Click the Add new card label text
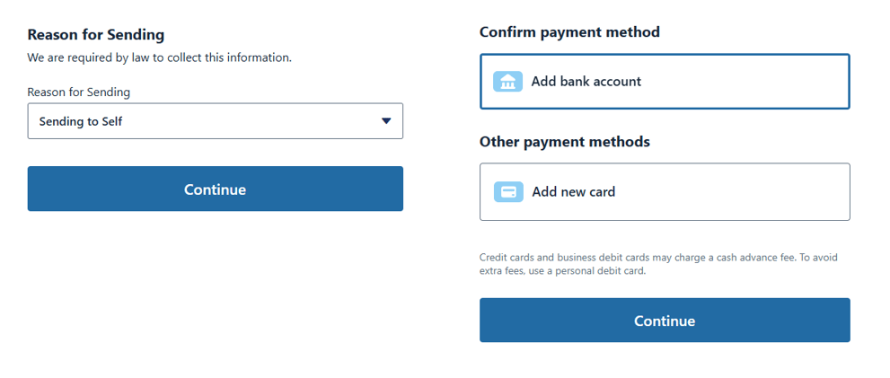 click(573, 192)
